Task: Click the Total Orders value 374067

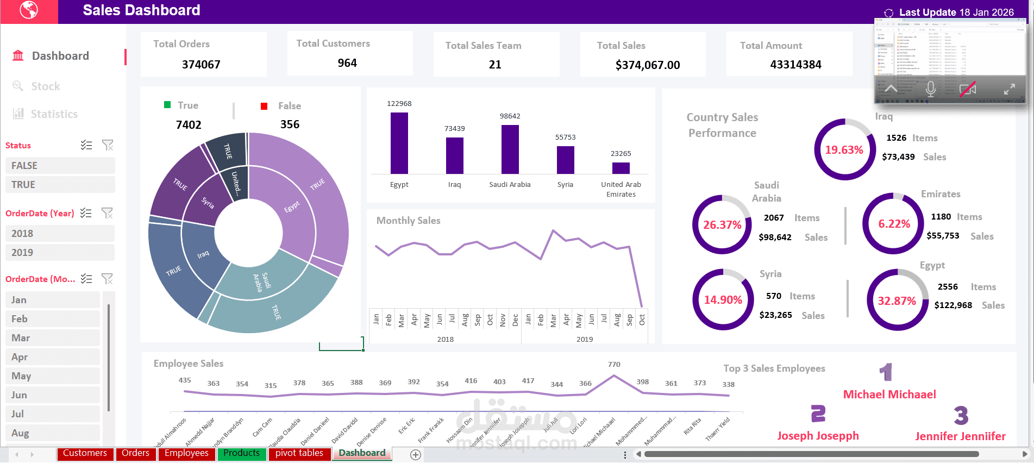Action: click(x=201, y=64)
